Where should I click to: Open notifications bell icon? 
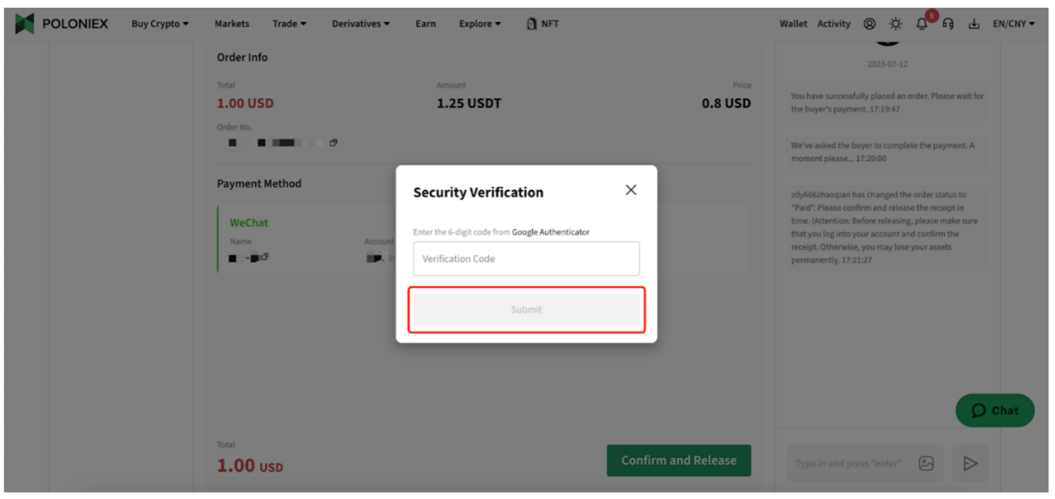coord(922,24)
